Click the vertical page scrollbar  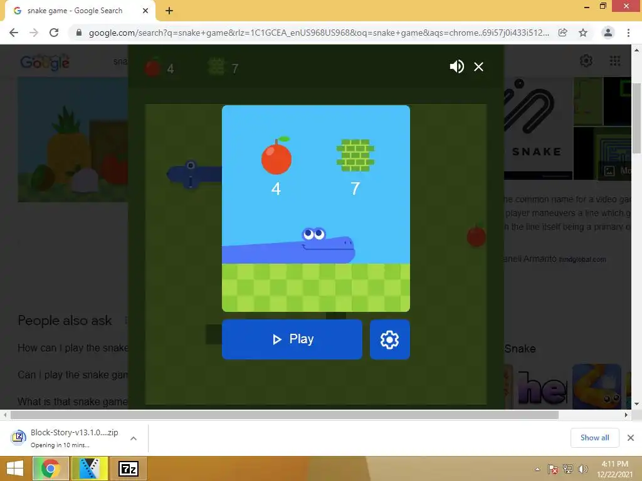tap(636, 118)
